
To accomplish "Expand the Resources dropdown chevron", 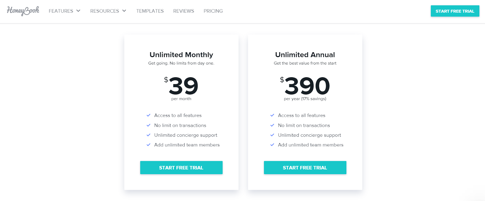I will [124, 11].
